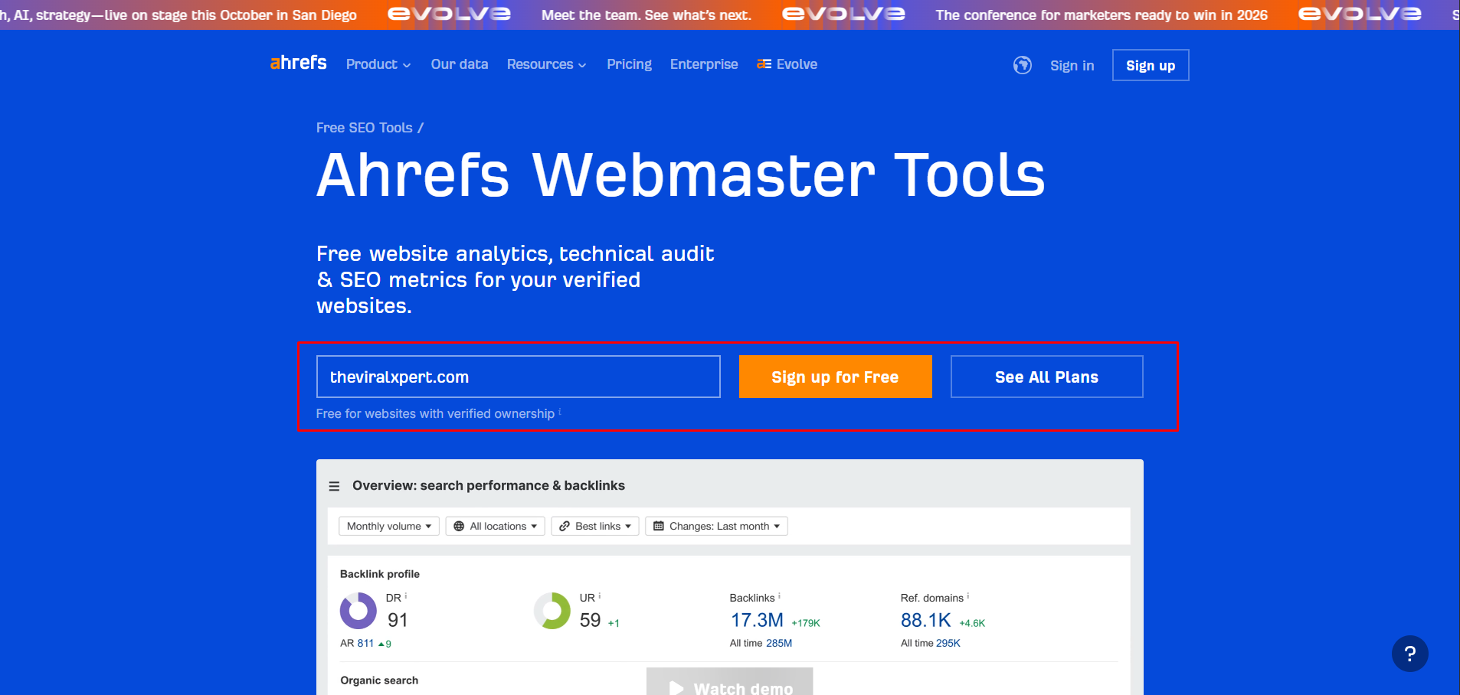Open the Monthly volume dropdown

pos(388,526)
